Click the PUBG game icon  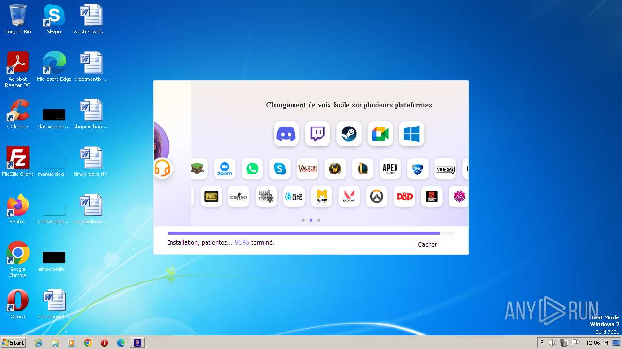[211, 196]
